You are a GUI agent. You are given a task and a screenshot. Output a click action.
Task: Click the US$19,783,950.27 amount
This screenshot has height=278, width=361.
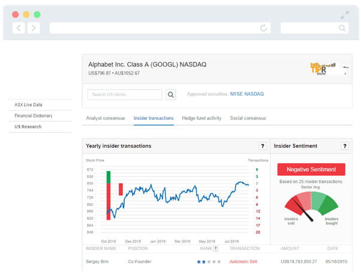point(299,262)
